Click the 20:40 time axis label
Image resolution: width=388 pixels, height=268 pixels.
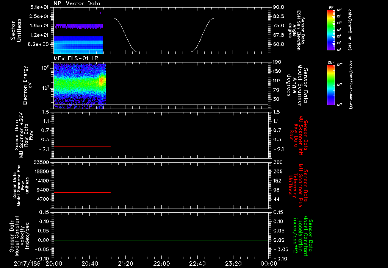point(89,263)
